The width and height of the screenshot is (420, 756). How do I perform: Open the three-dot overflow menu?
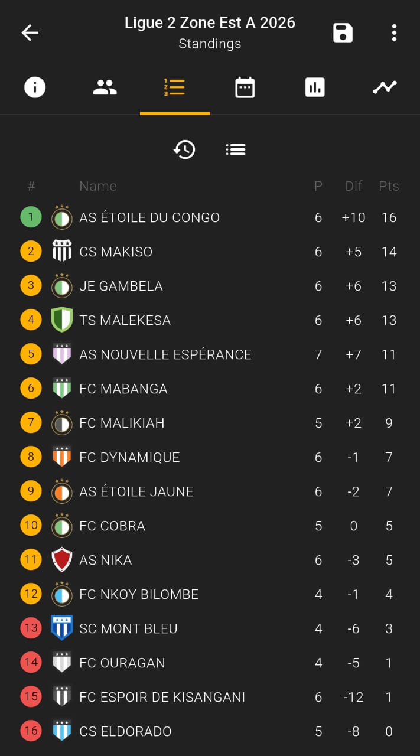coord(394,32)
